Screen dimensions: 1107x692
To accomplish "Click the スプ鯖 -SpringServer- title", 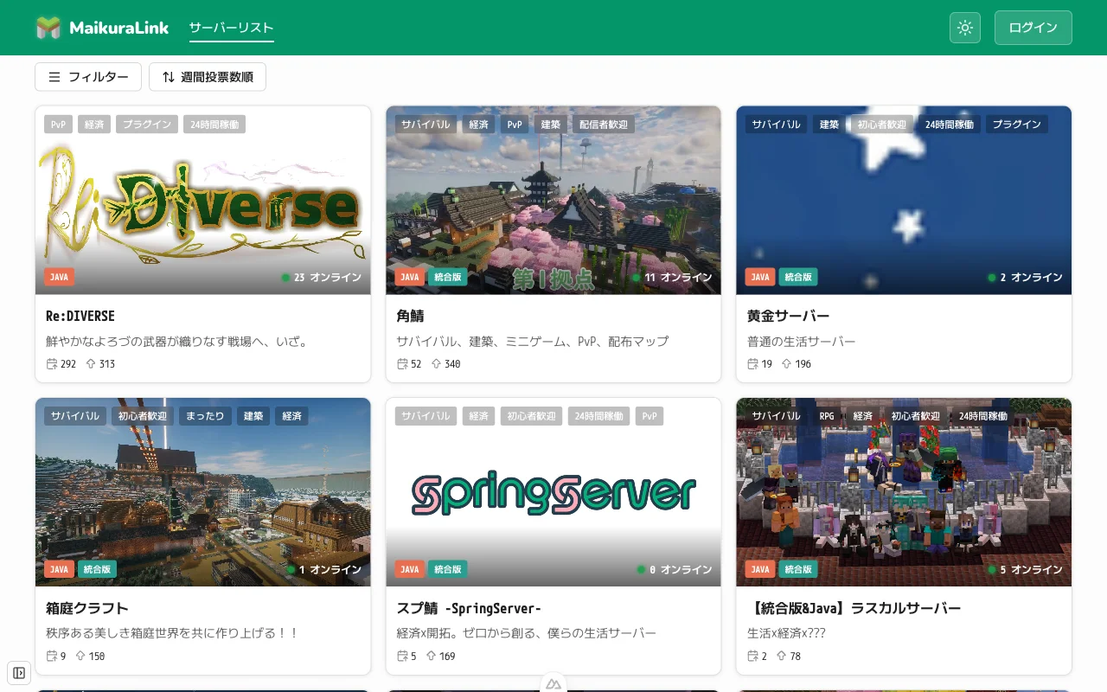I will (469, 608).
